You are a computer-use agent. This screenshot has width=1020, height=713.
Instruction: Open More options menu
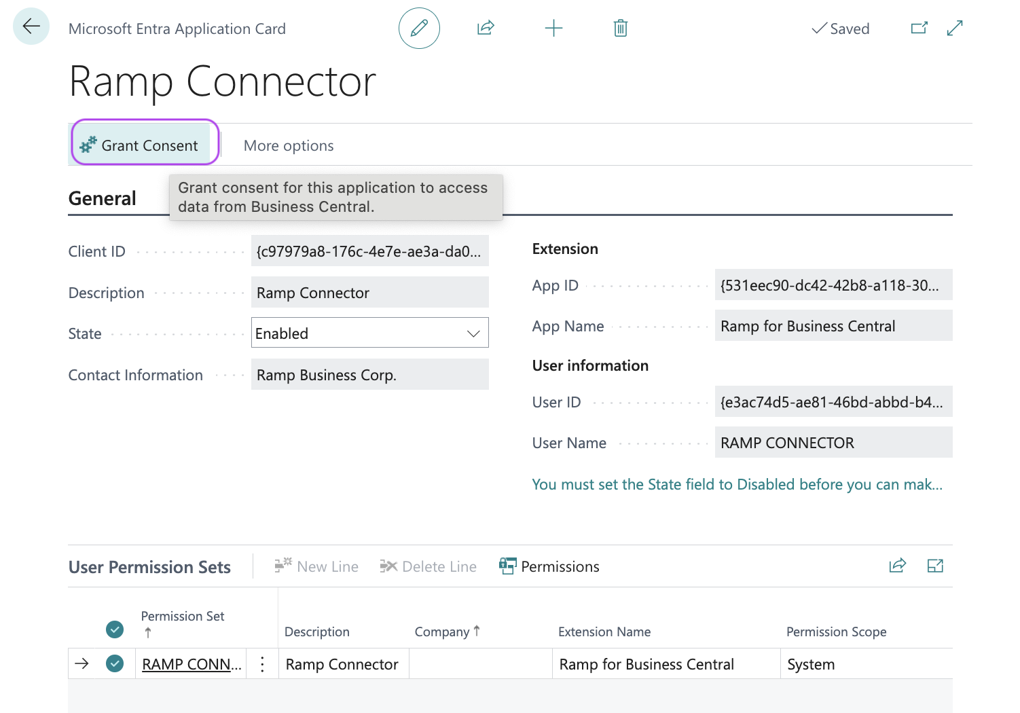pyautogui.click(x=289, y=145)
